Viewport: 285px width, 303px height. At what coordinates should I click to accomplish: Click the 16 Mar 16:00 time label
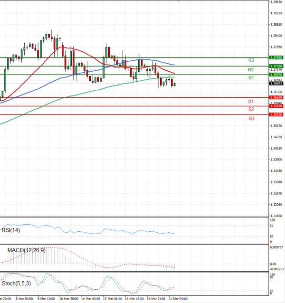[x=134, y=299]
